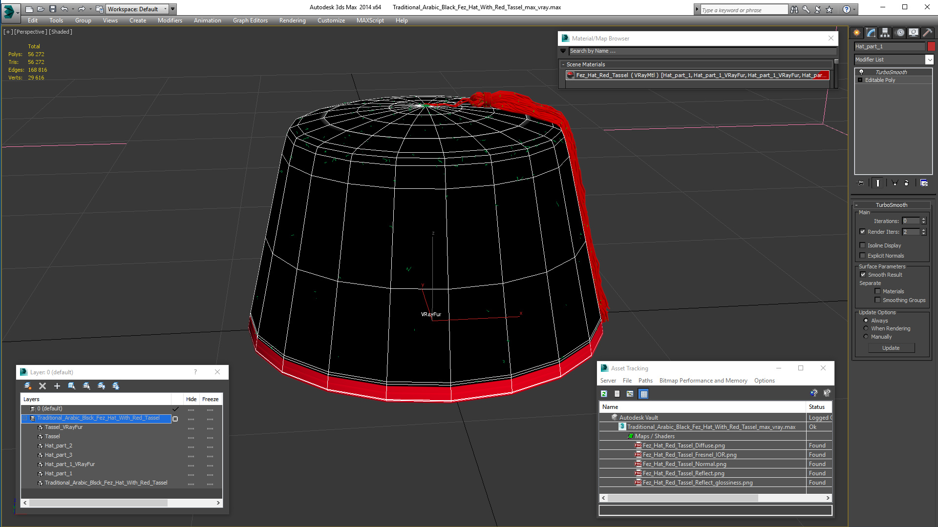Screen dimensions: 938x527
Task: Click the Save File floppy icon
Action: point(53,9)
